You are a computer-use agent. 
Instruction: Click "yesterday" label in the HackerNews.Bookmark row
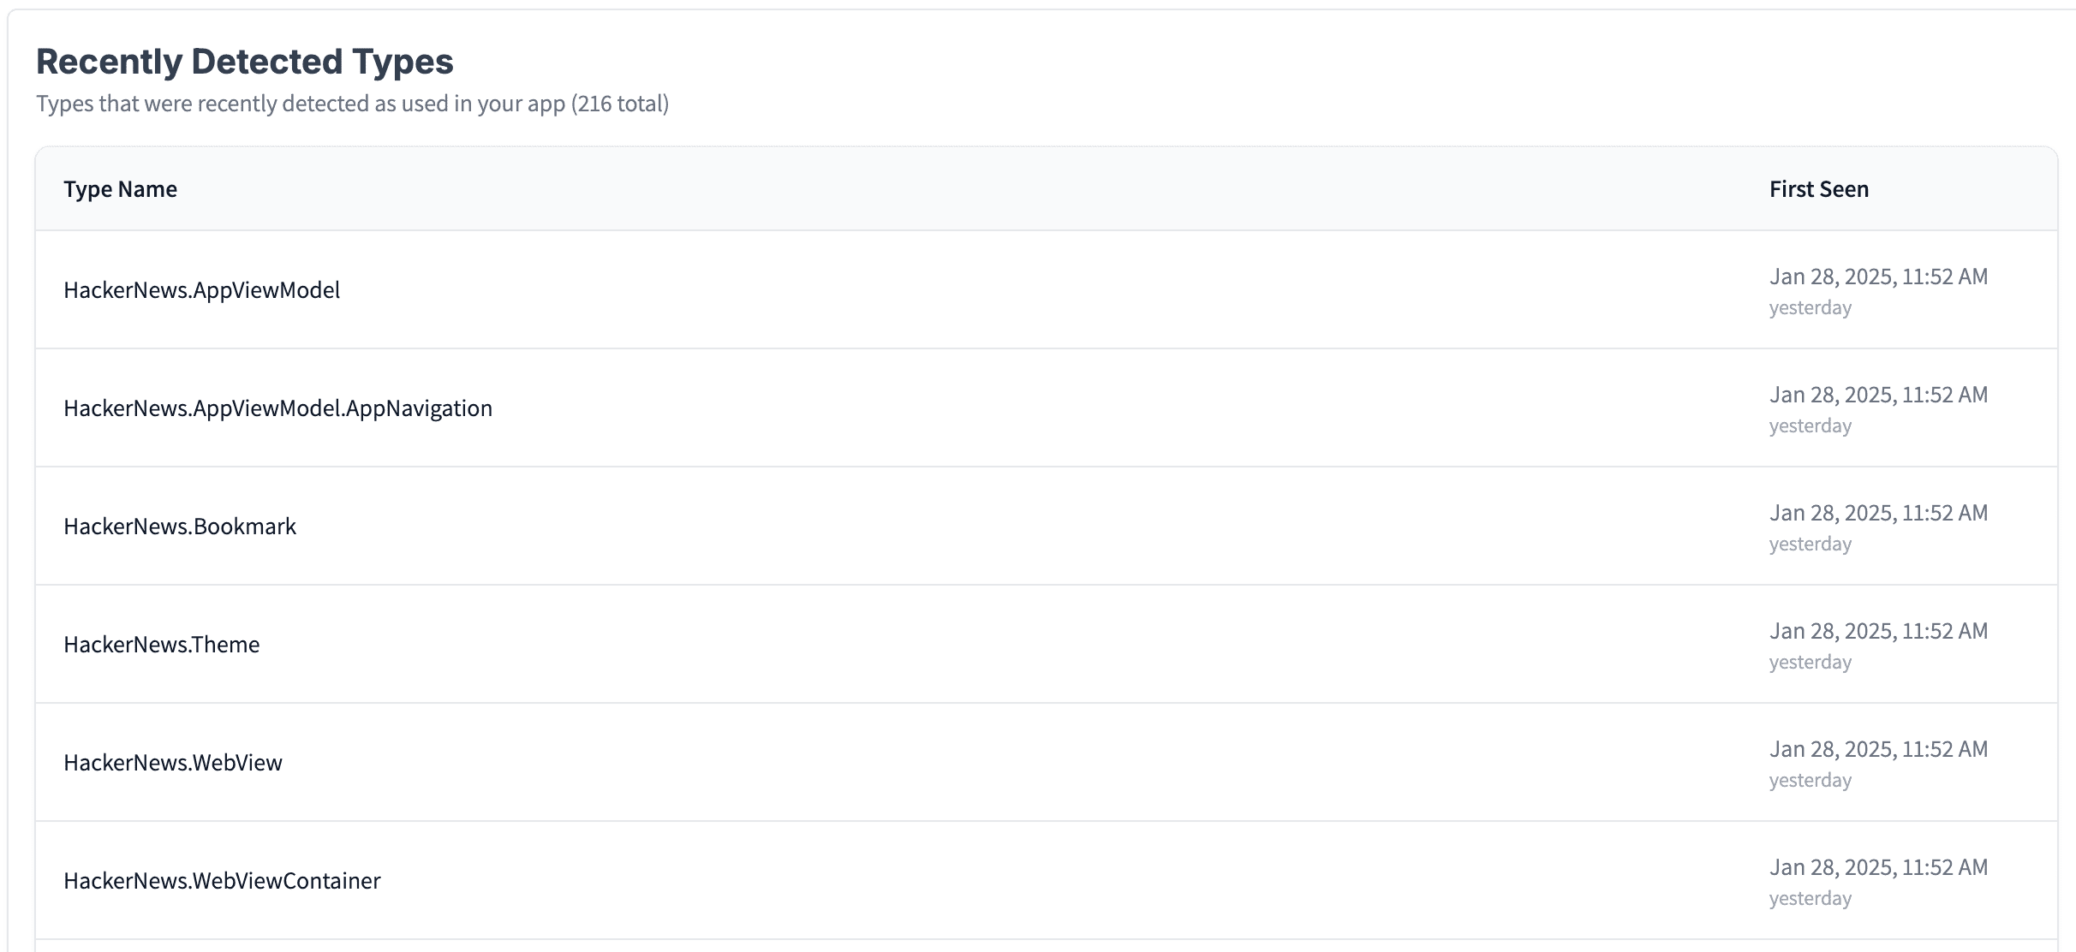point(1810,544)
